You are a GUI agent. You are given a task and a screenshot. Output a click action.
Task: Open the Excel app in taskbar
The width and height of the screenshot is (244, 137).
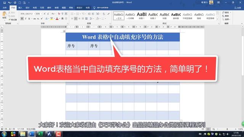40,134
